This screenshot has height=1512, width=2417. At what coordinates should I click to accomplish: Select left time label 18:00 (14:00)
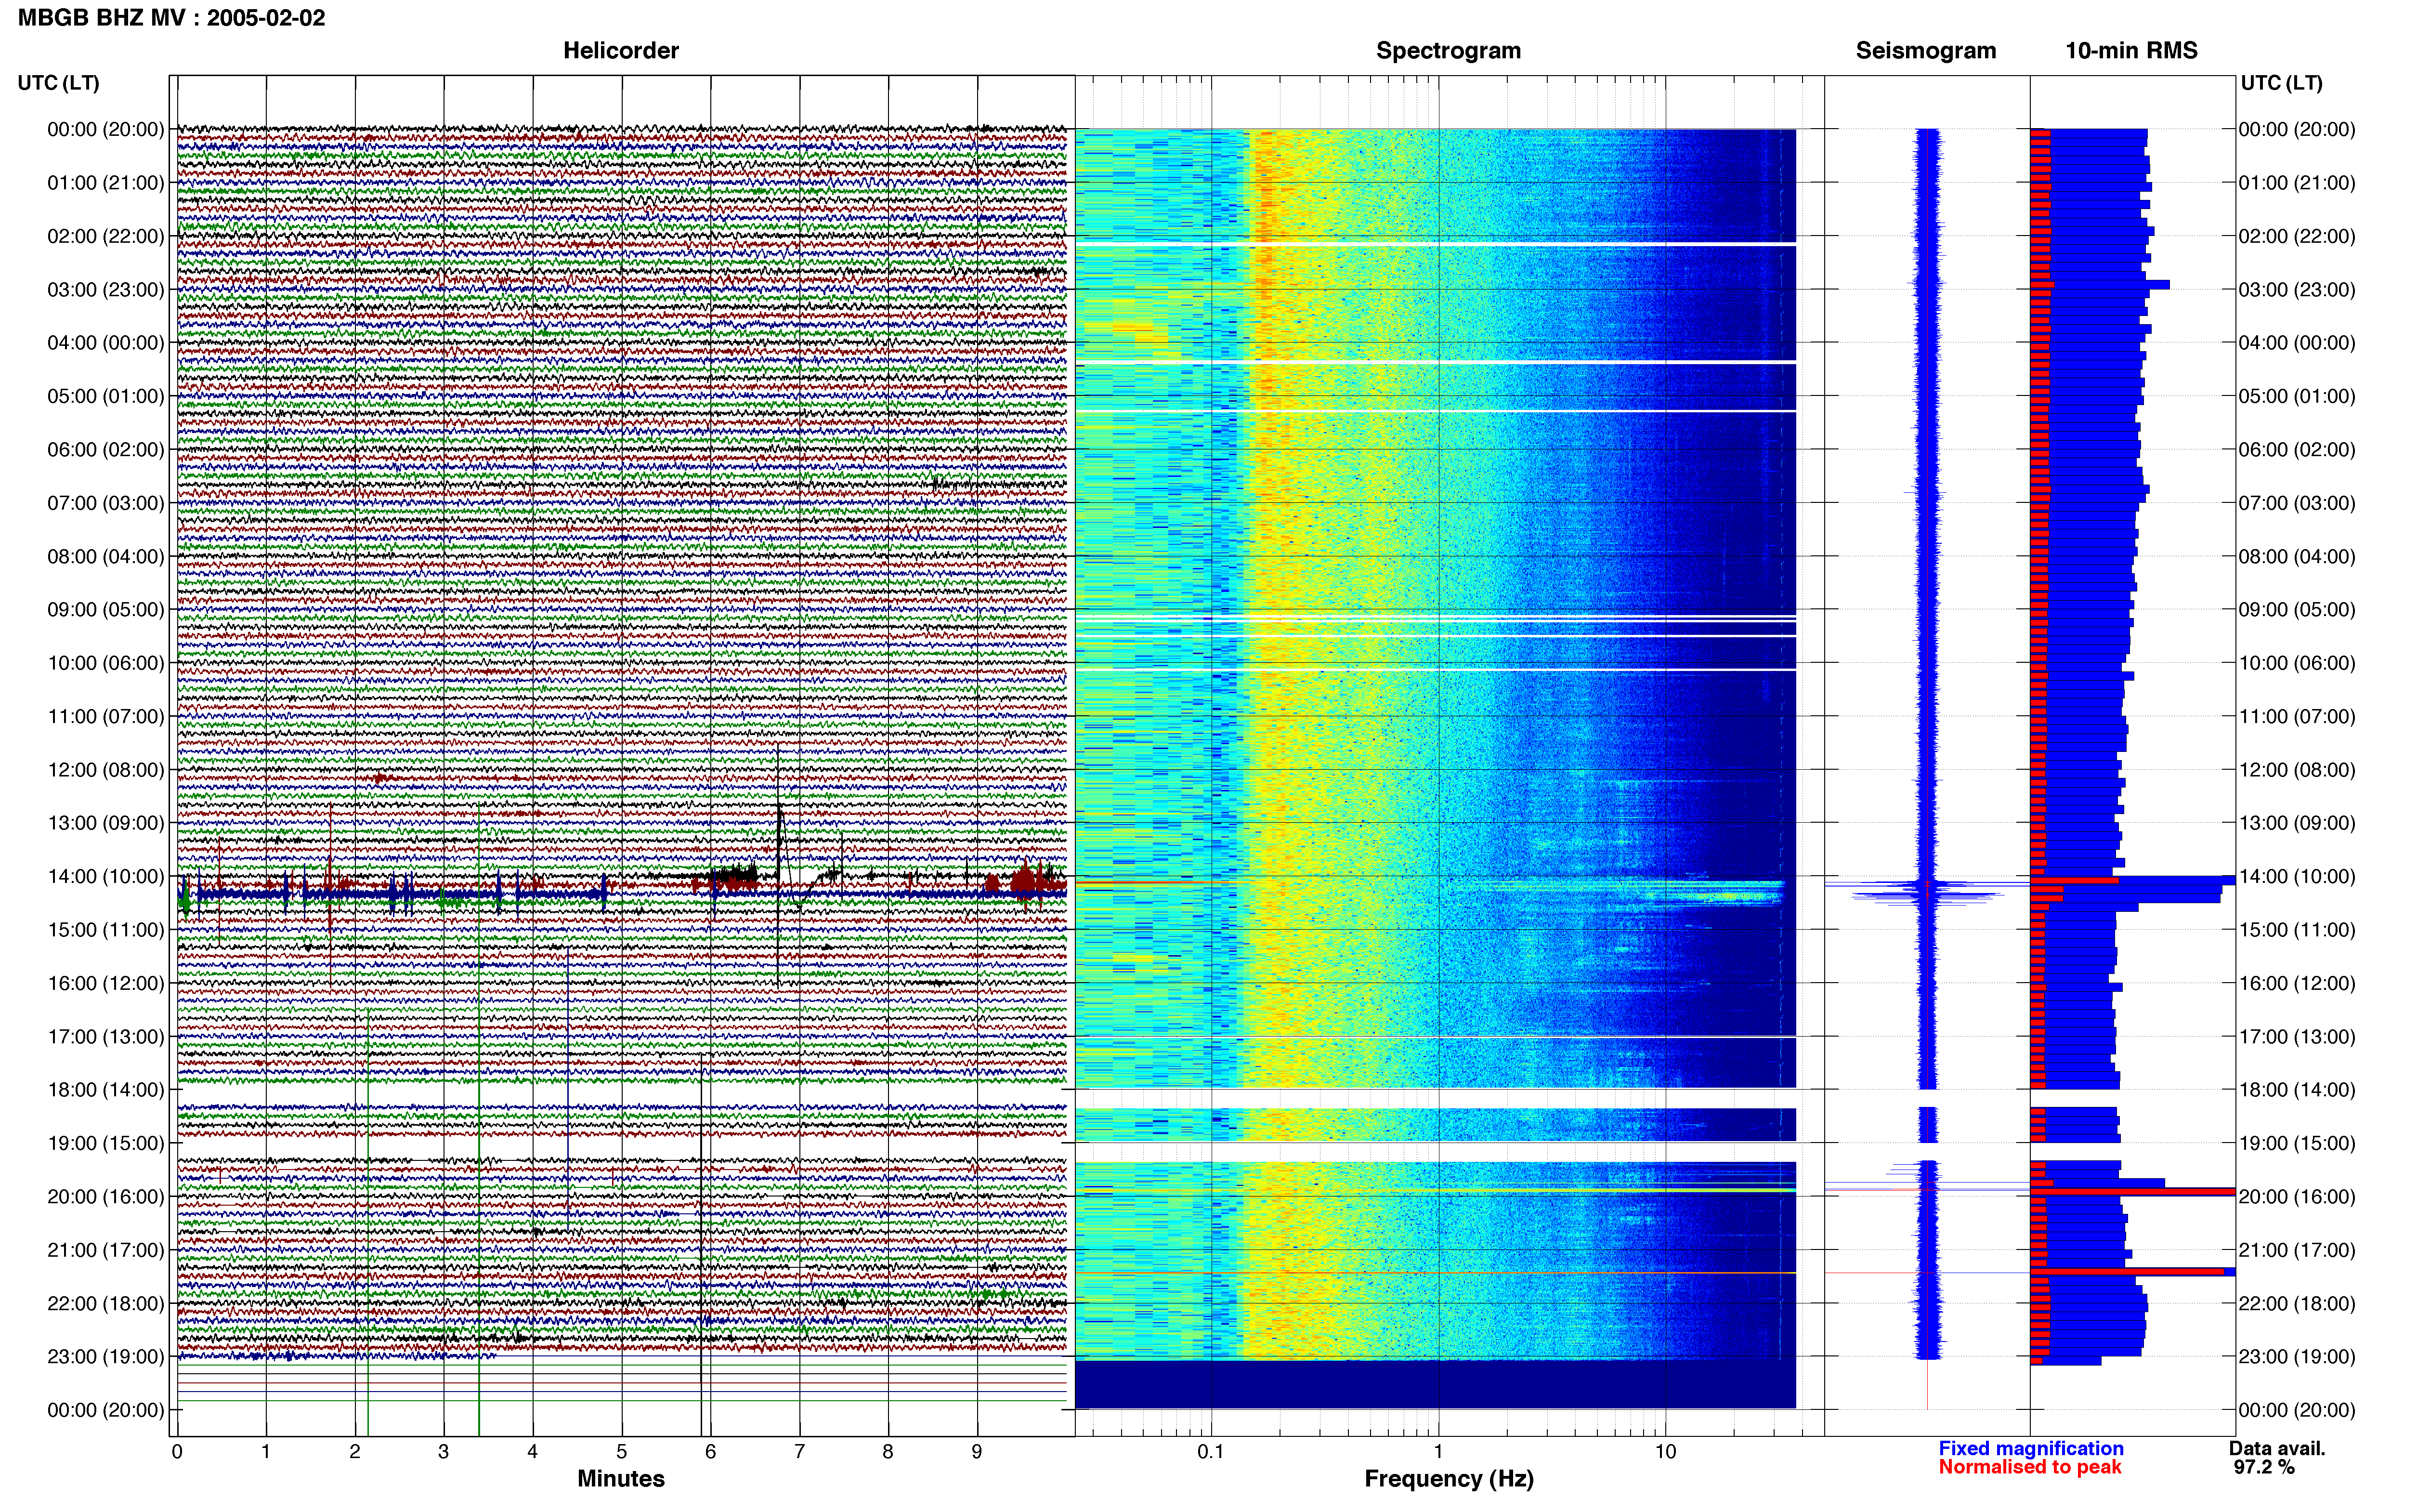pyautogui.click(x=106, y=1090)
